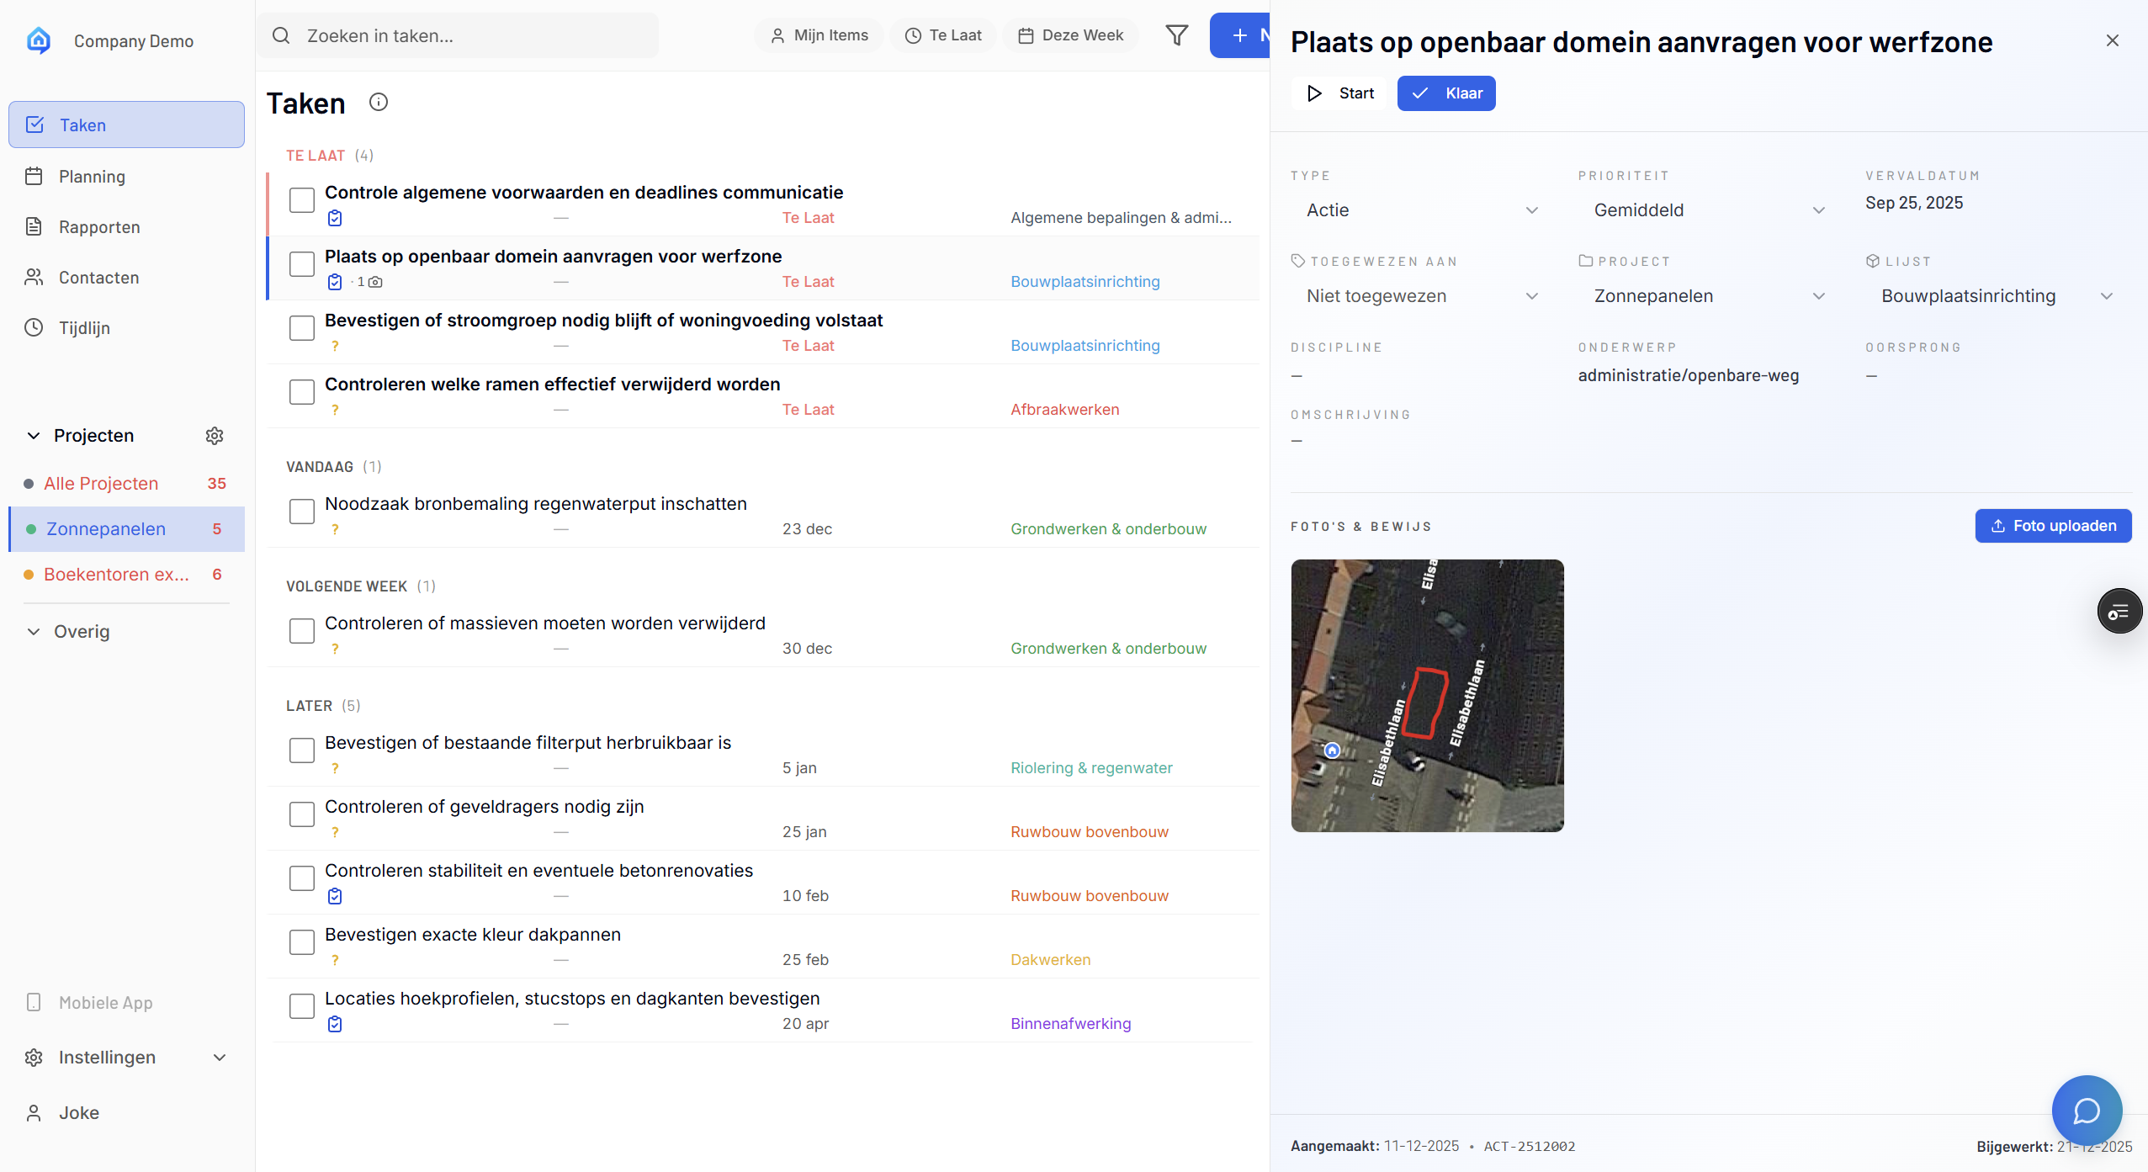Click the info icon next to Taken

[379, 103]
